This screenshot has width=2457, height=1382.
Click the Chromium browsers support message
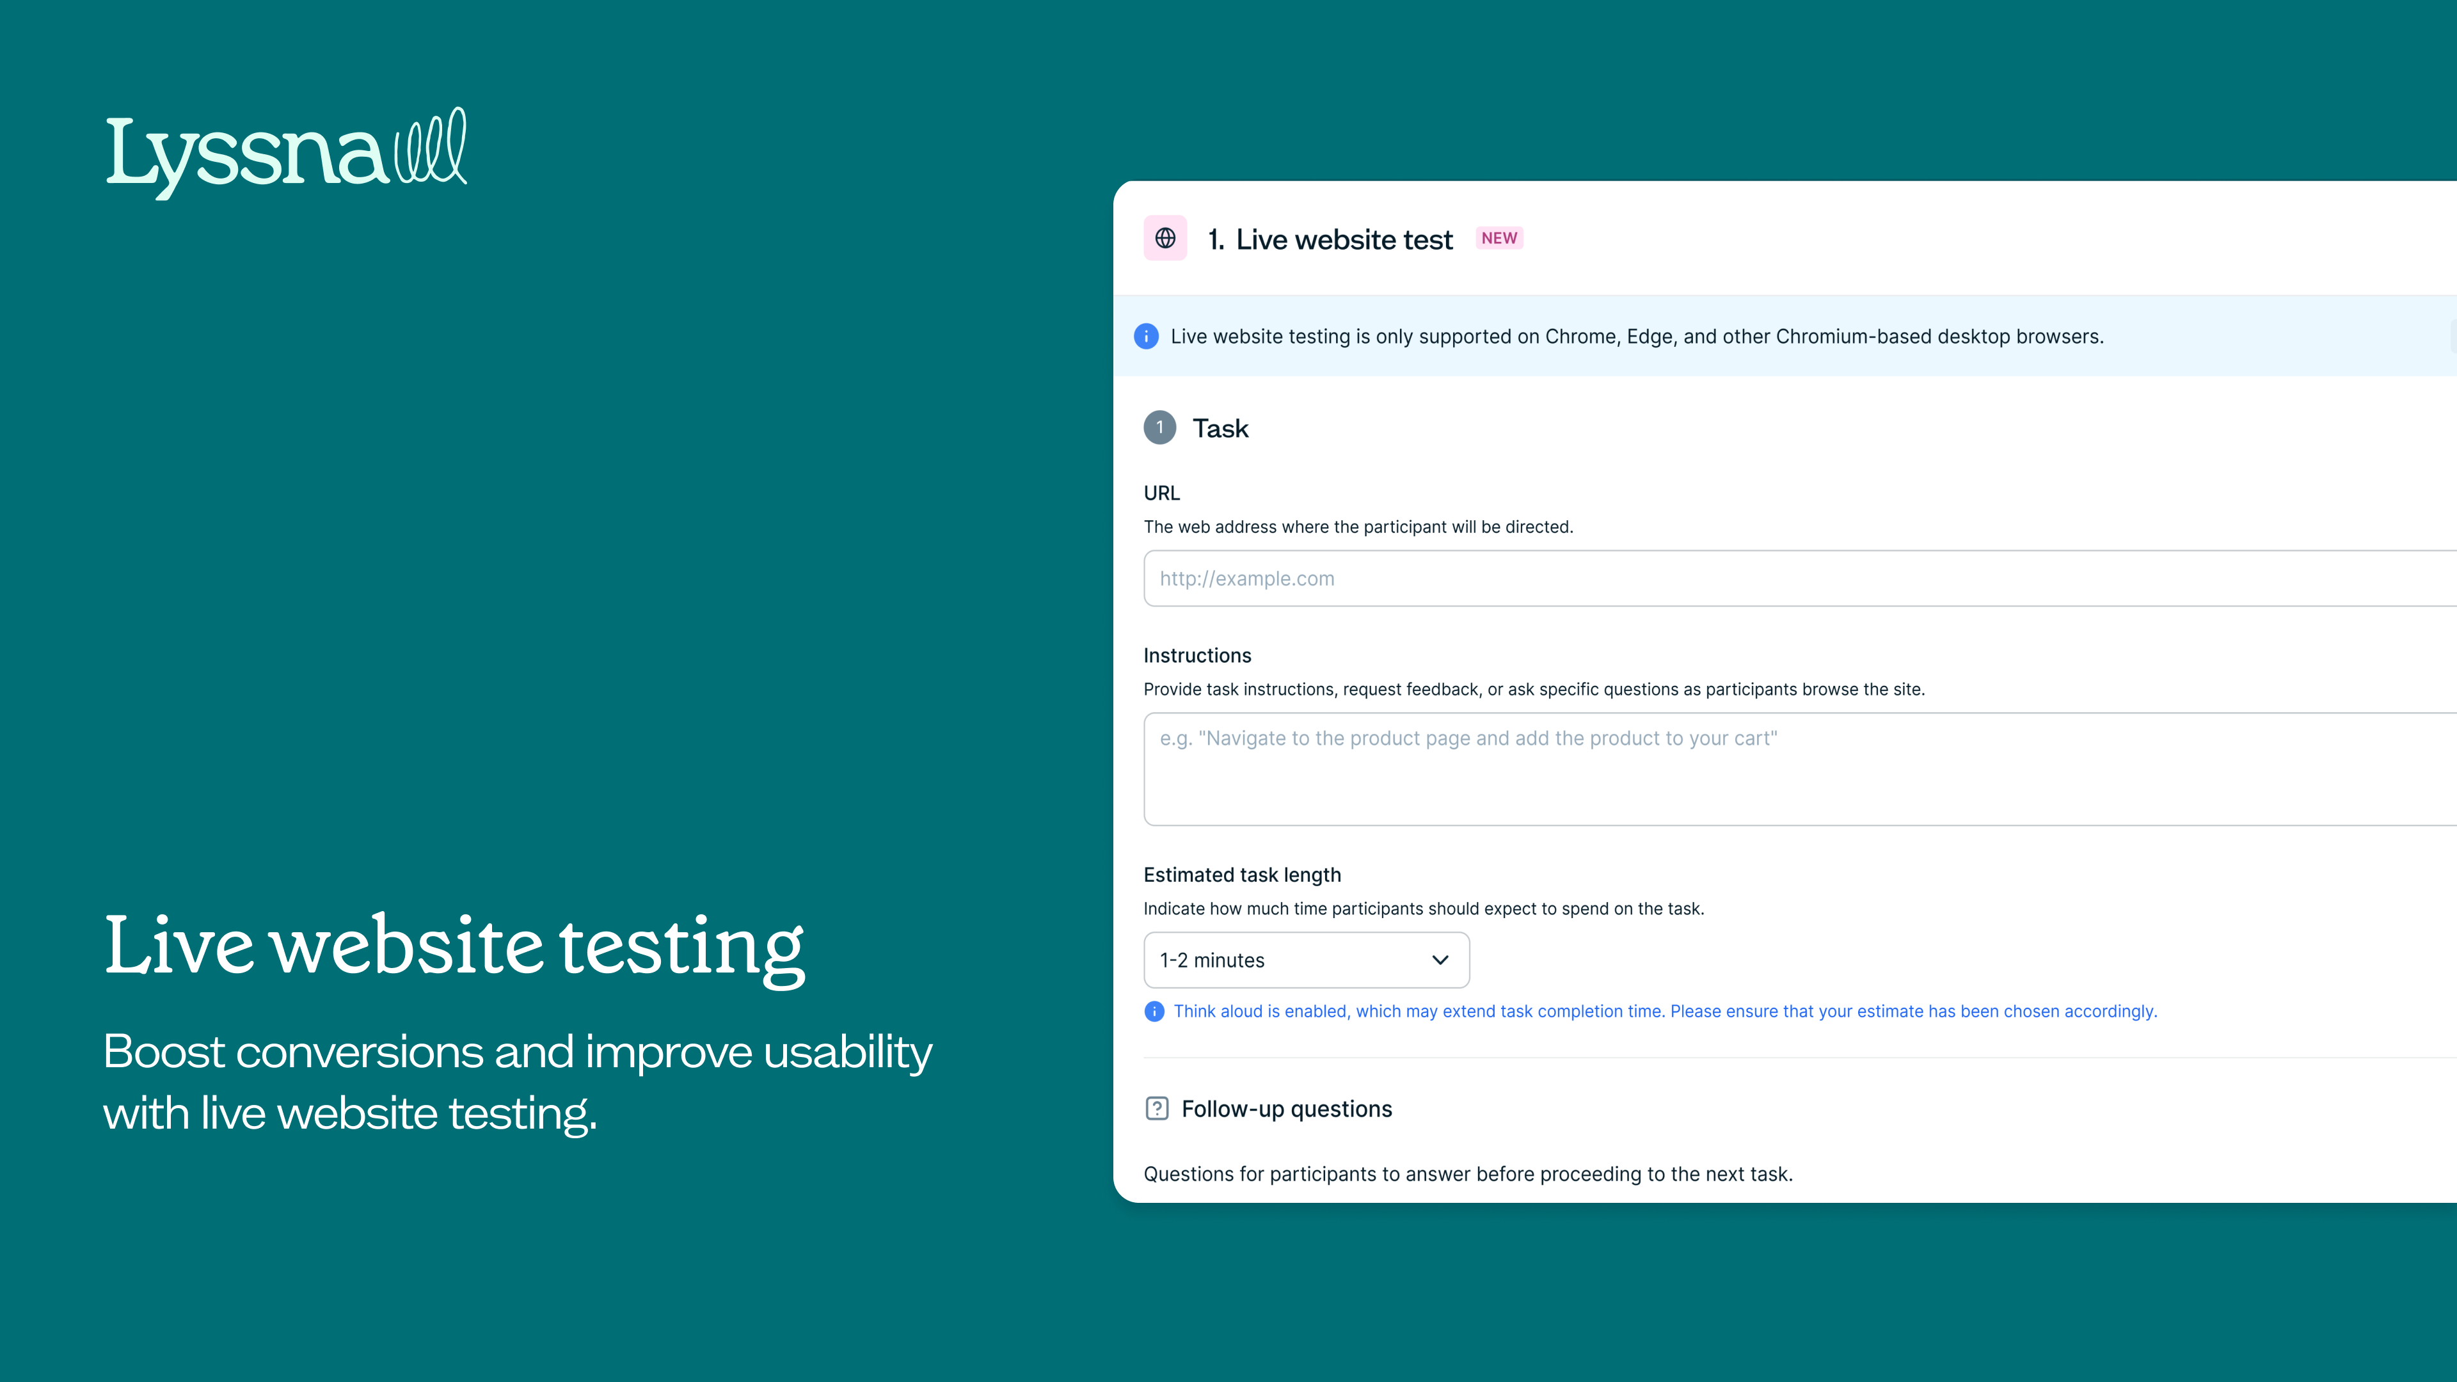point(1637,337)
